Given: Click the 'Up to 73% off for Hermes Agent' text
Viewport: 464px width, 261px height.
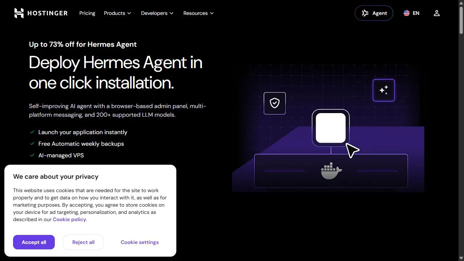Looking at the screenshot, I should tap(83, 44).
